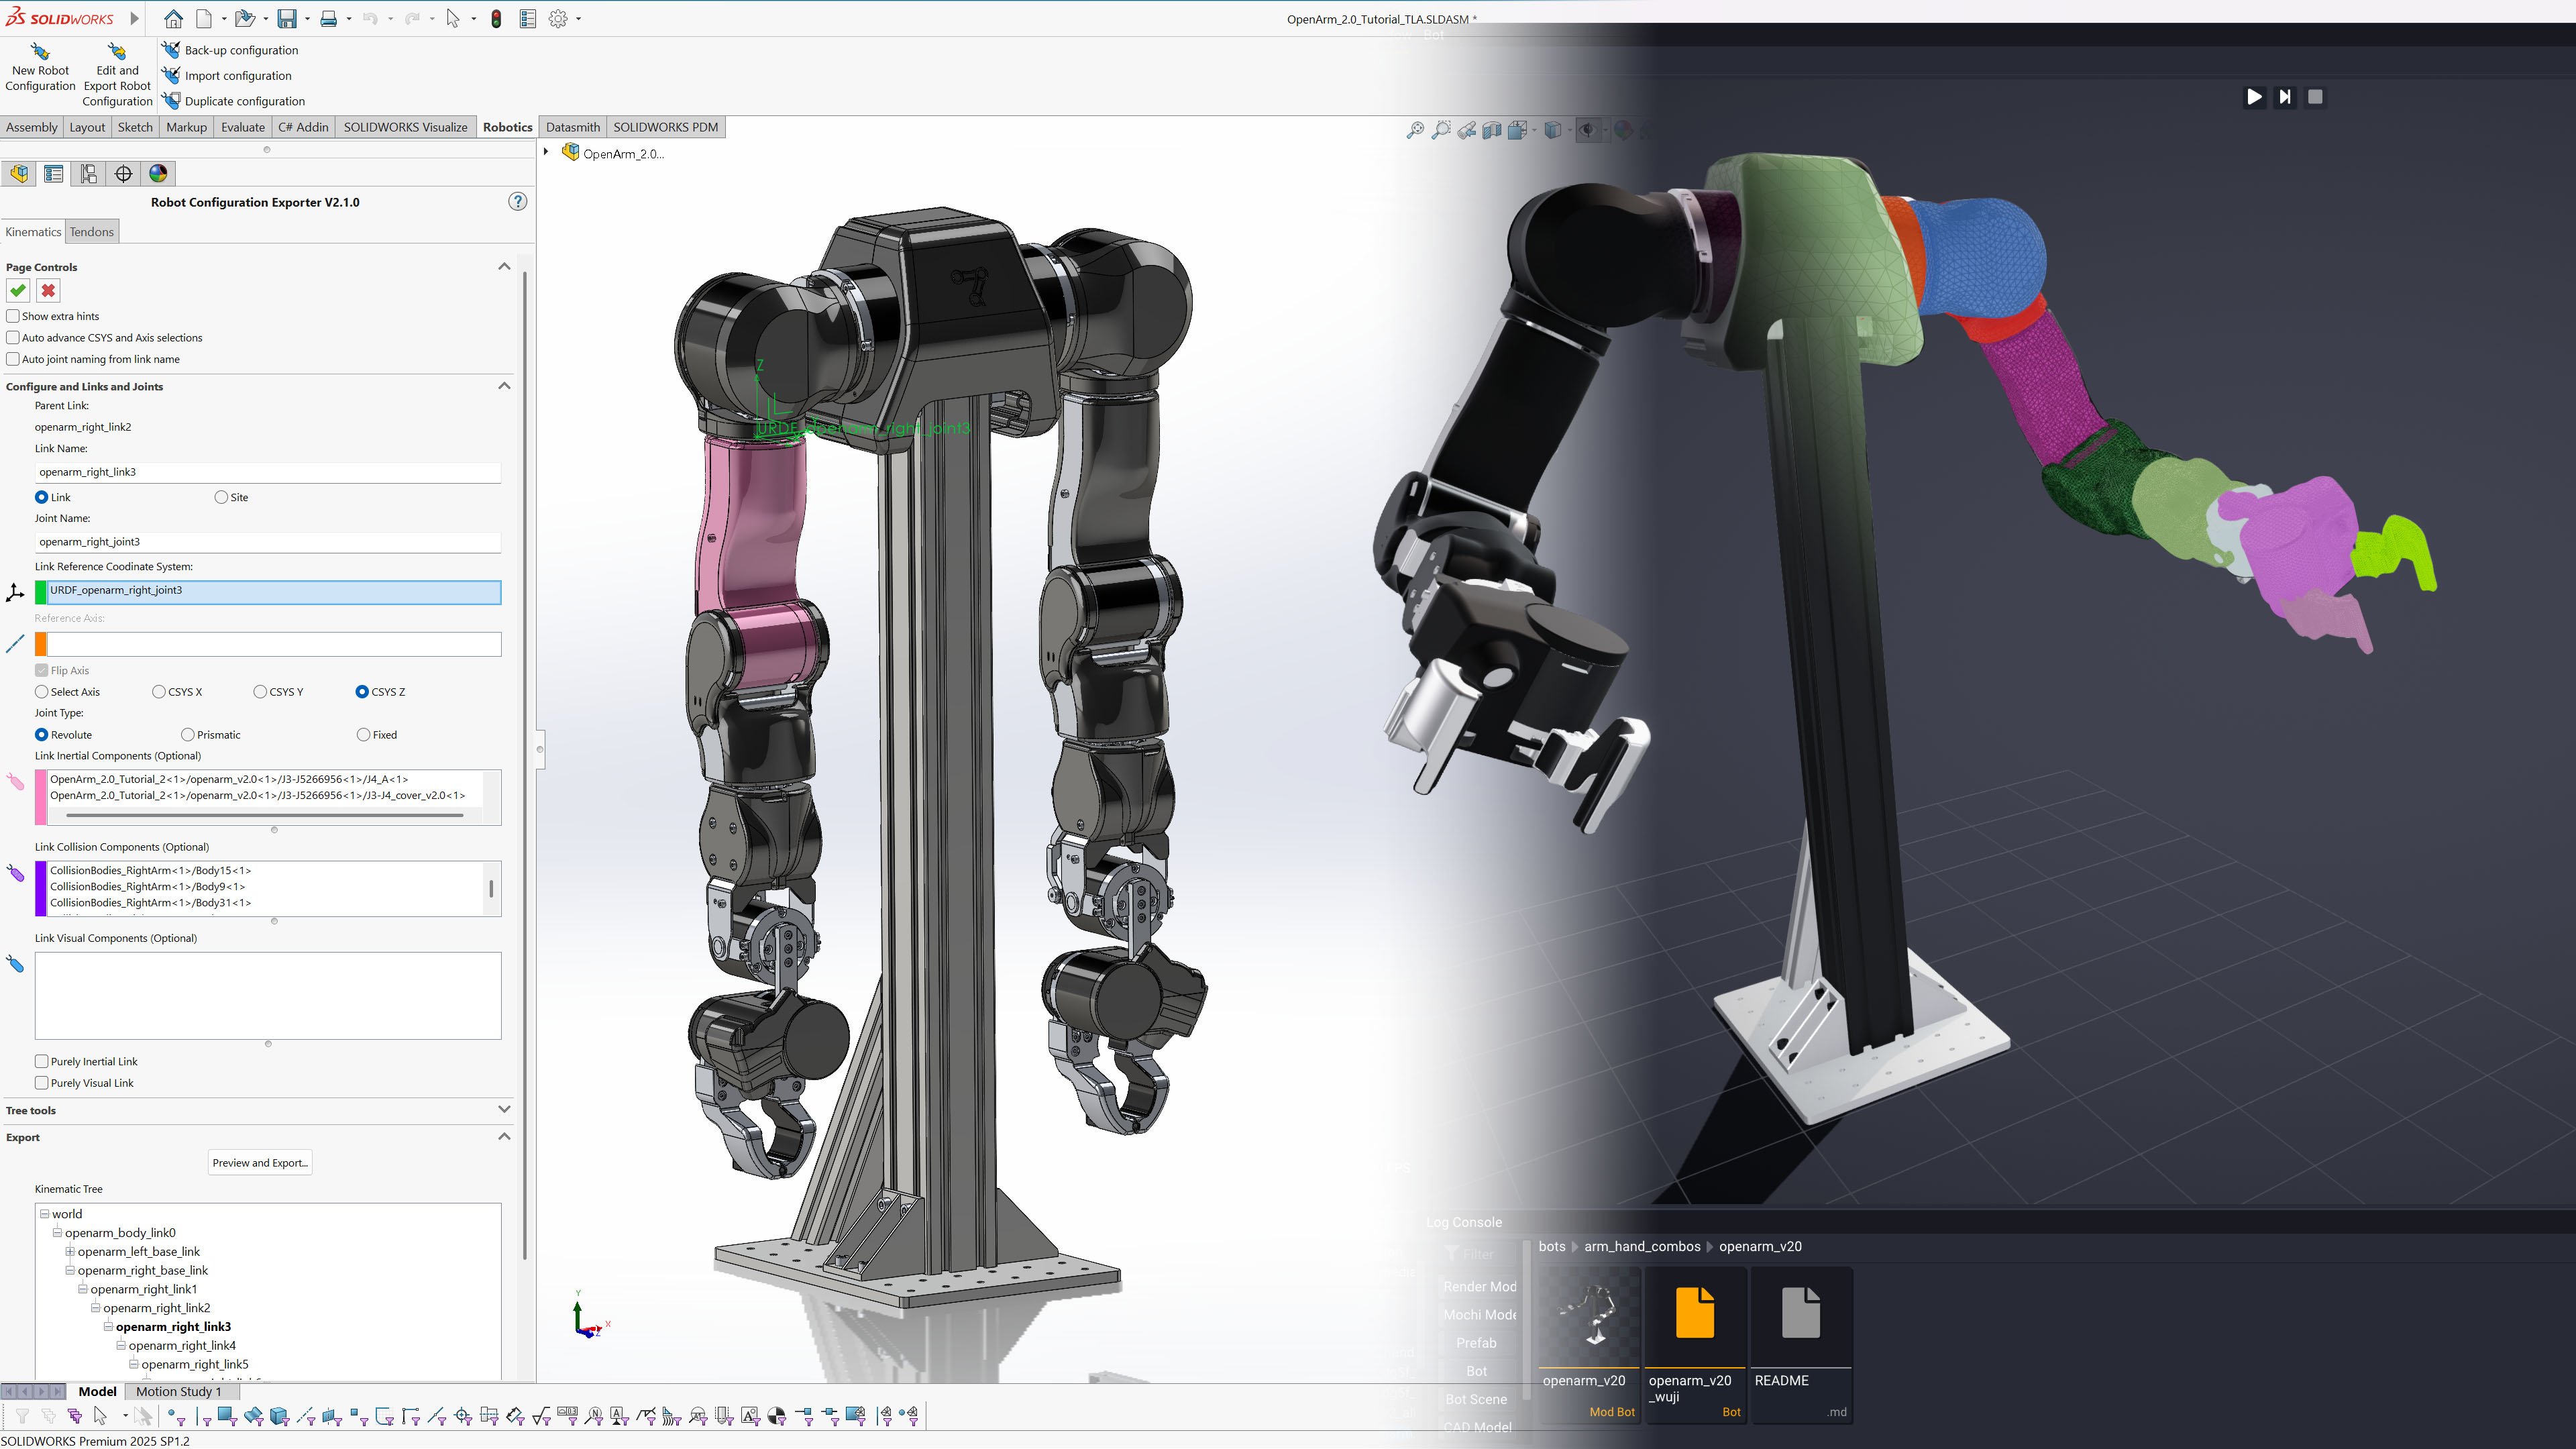Toggle Auto joint naming from link name
This screenshot has width=2576, height=1449.
13,359
